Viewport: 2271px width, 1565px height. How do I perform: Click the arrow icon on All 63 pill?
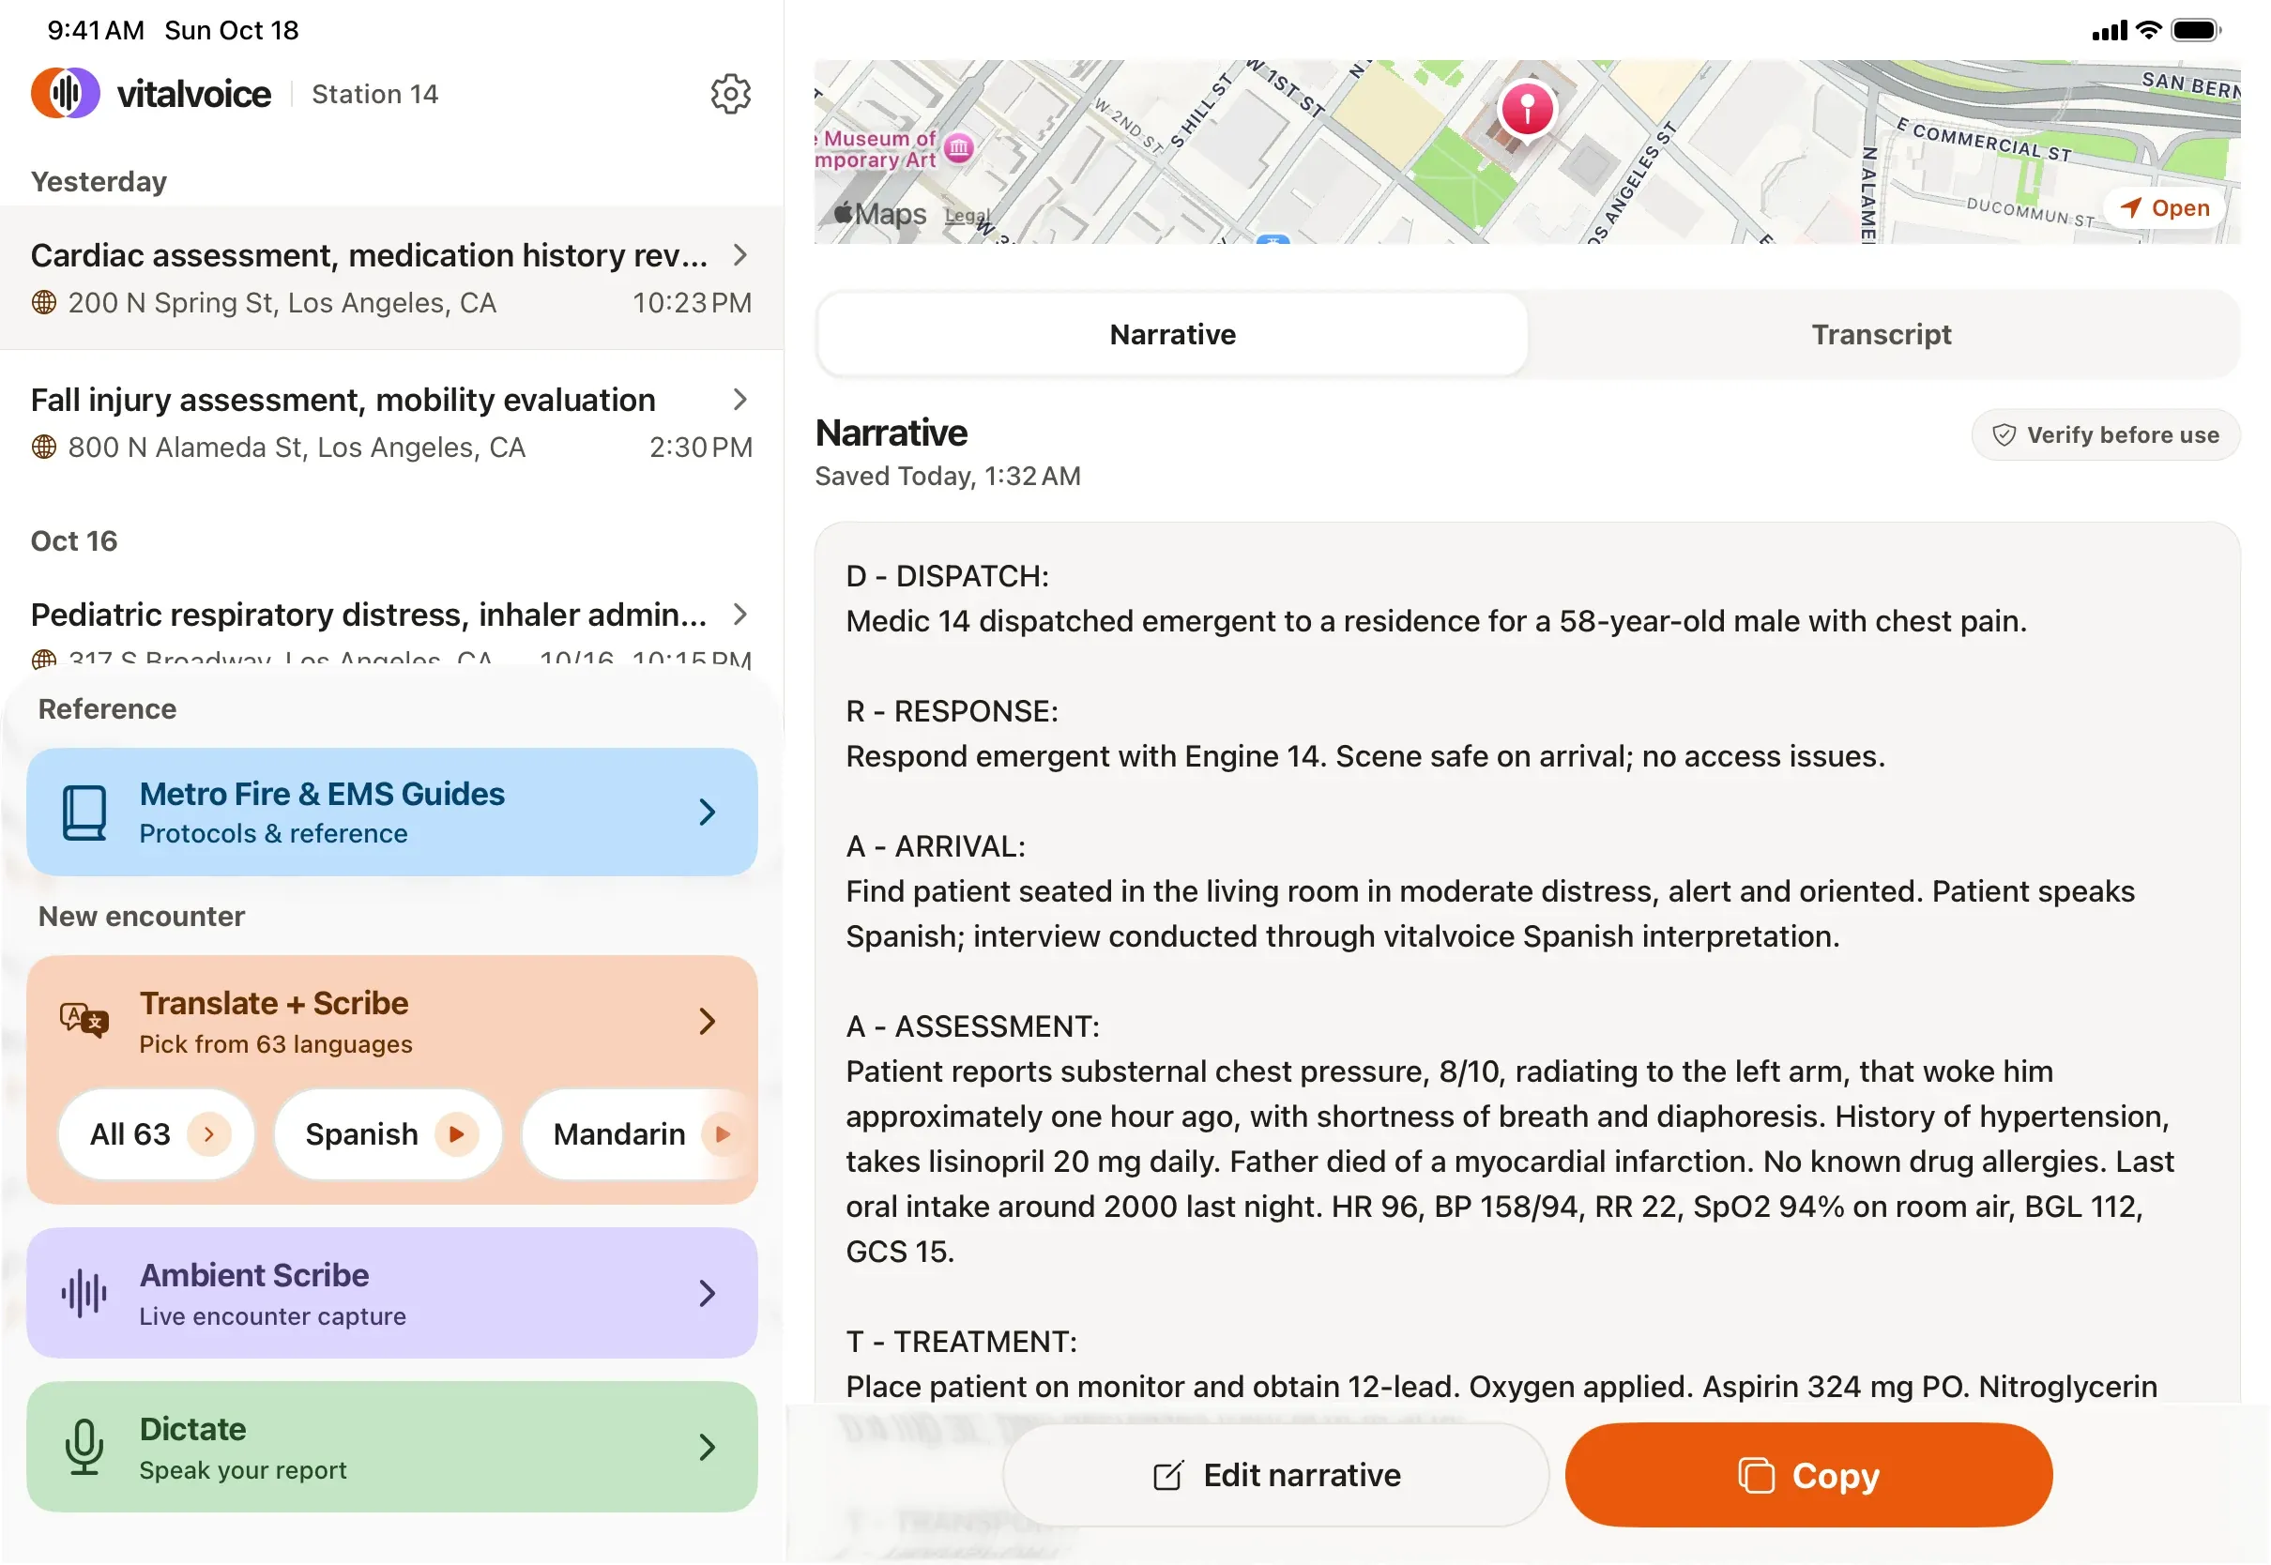point(209,1134)
